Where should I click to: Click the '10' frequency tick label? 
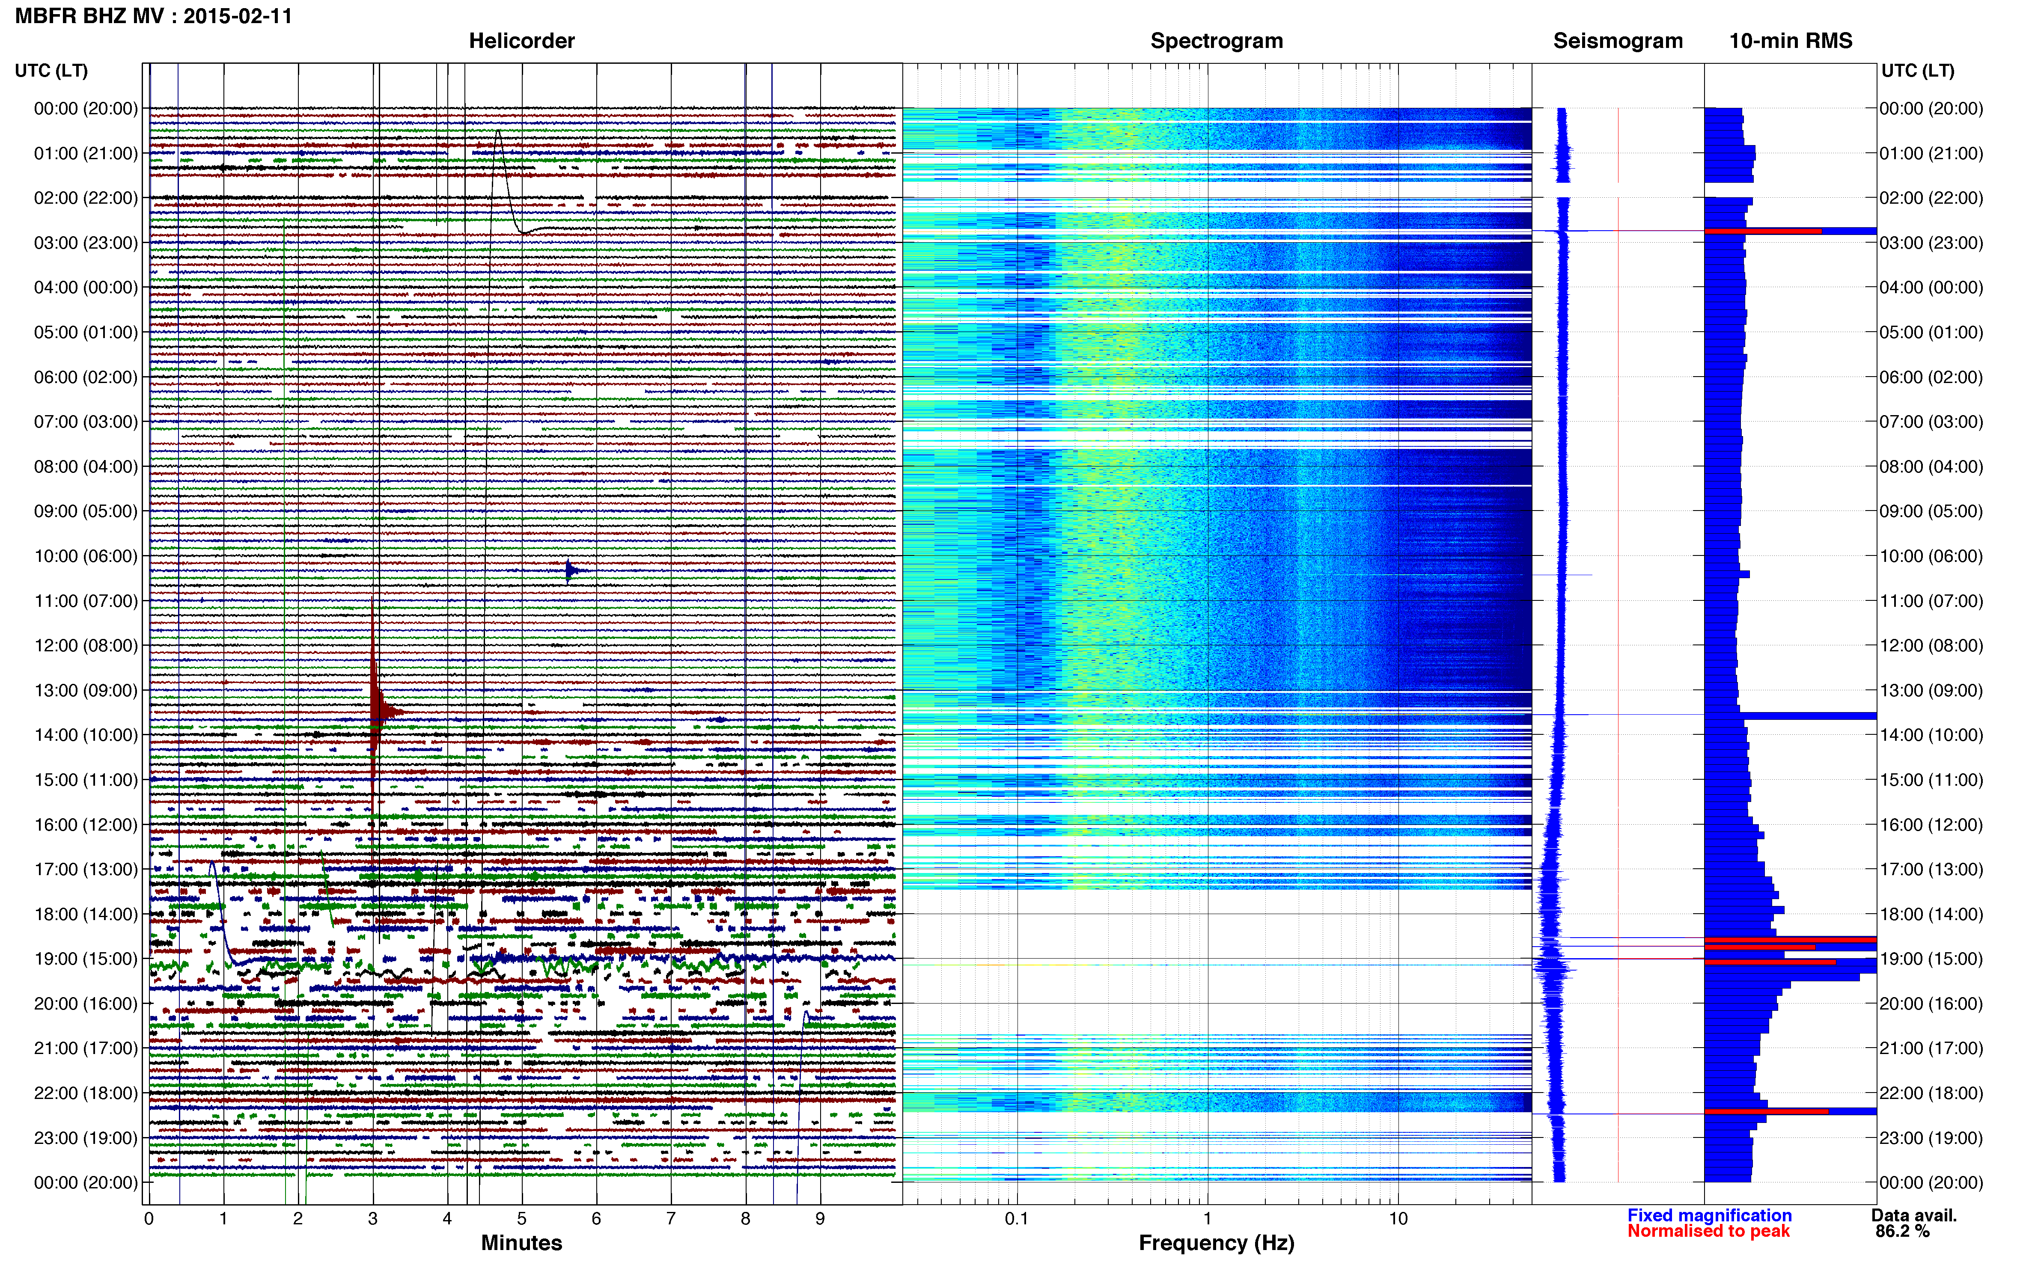click(1398, 1218)
